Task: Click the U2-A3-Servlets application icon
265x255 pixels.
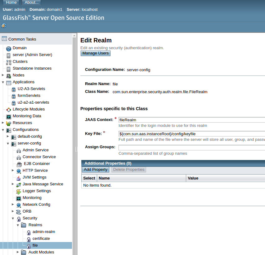Action: coord(14,89)
